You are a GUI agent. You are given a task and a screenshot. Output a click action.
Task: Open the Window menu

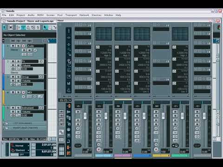point(109,15)
